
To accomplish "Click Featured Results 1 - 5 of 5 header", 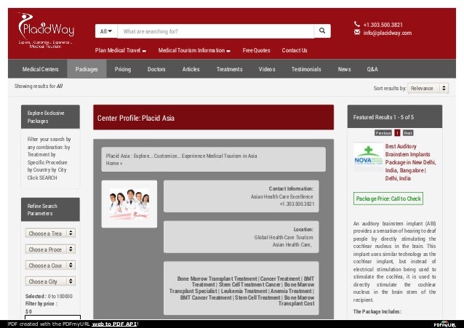I will [395, 117].
